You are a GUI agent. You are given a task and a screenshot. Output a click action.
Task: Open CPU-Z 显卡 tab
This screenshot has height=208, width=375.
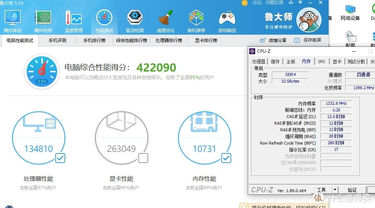click(337, 62)
